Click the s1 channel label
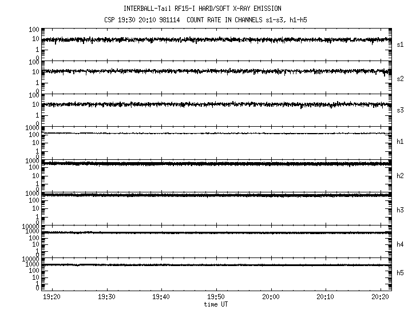 coord(401,45)
